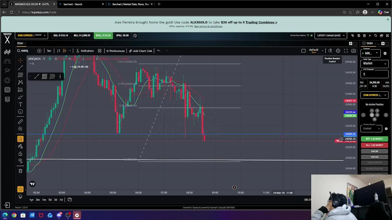Select the bars chart style icon
Image resolution: width=392 pixels, height=220 pixels.
58,51
